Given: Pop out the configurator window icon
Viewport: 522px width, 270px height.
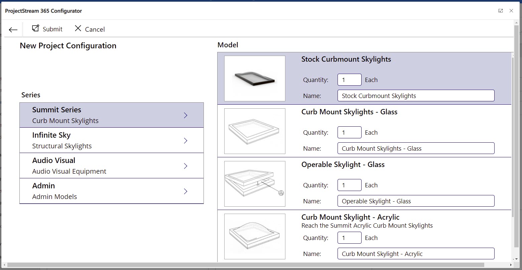Looking at the screenshot, I should (501, 11).
